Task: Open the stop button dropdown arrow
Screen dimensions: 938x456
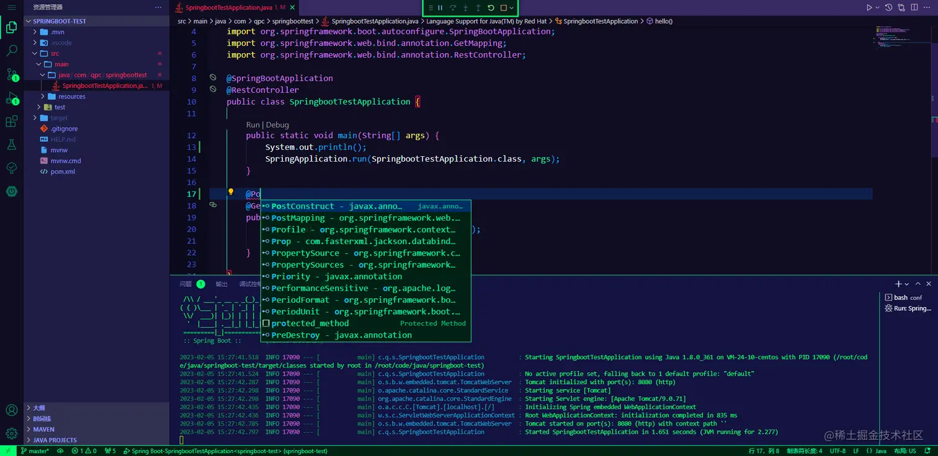Action: pos(511,8)
